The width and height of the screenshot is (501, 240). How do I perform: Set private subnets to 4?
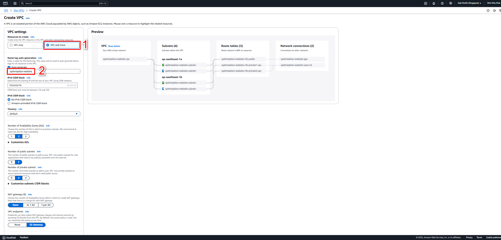[x=26, y=178]
